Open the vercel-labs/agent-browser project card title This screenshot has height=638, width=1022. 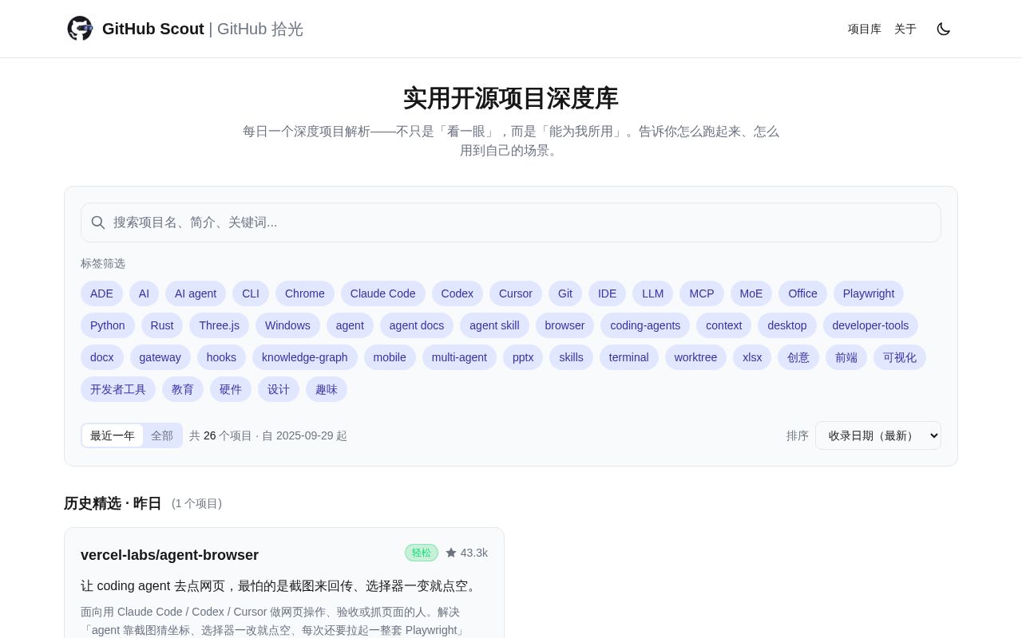(x=169, y=555)
